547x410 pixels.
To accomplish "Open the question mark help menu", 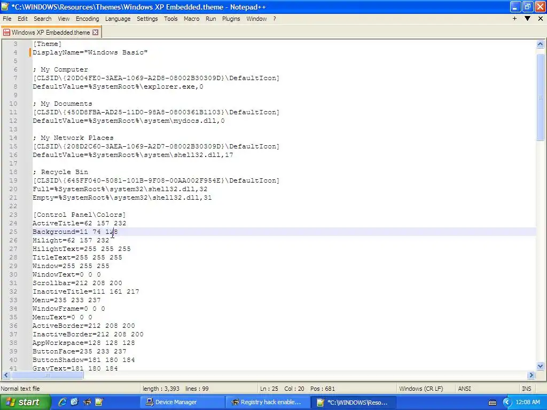I will [275, 19].
